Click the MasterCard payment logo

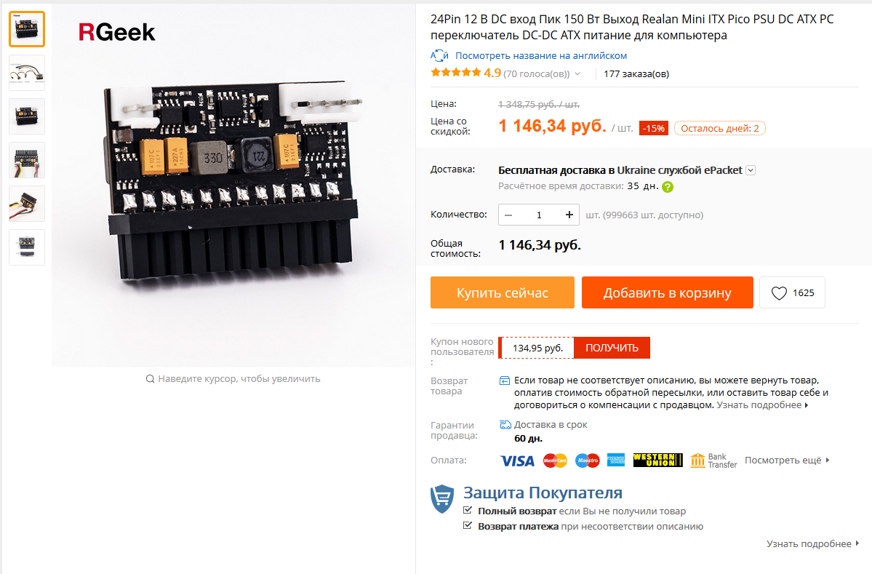[x=555, y=461]
